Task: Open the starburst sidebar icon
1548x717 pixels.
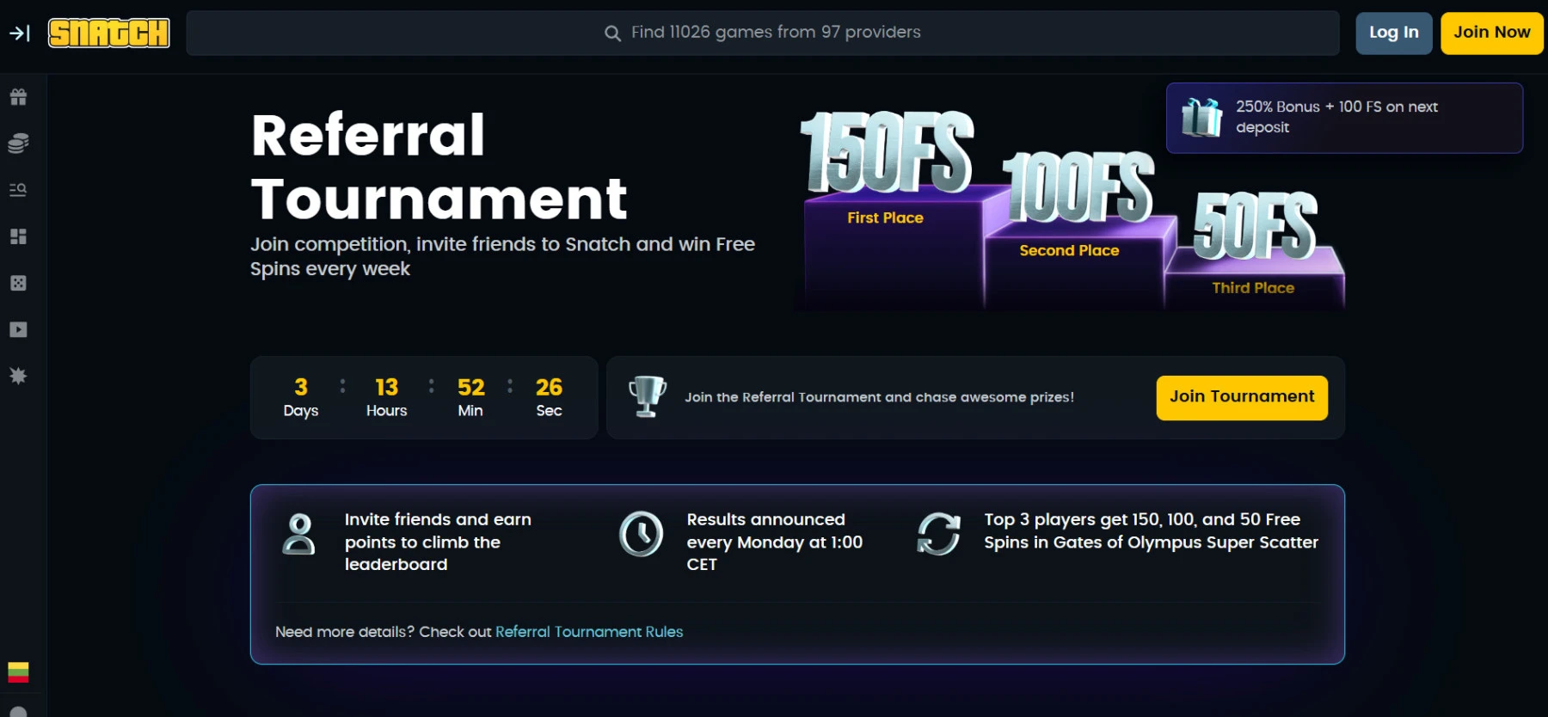Action: 18,376
